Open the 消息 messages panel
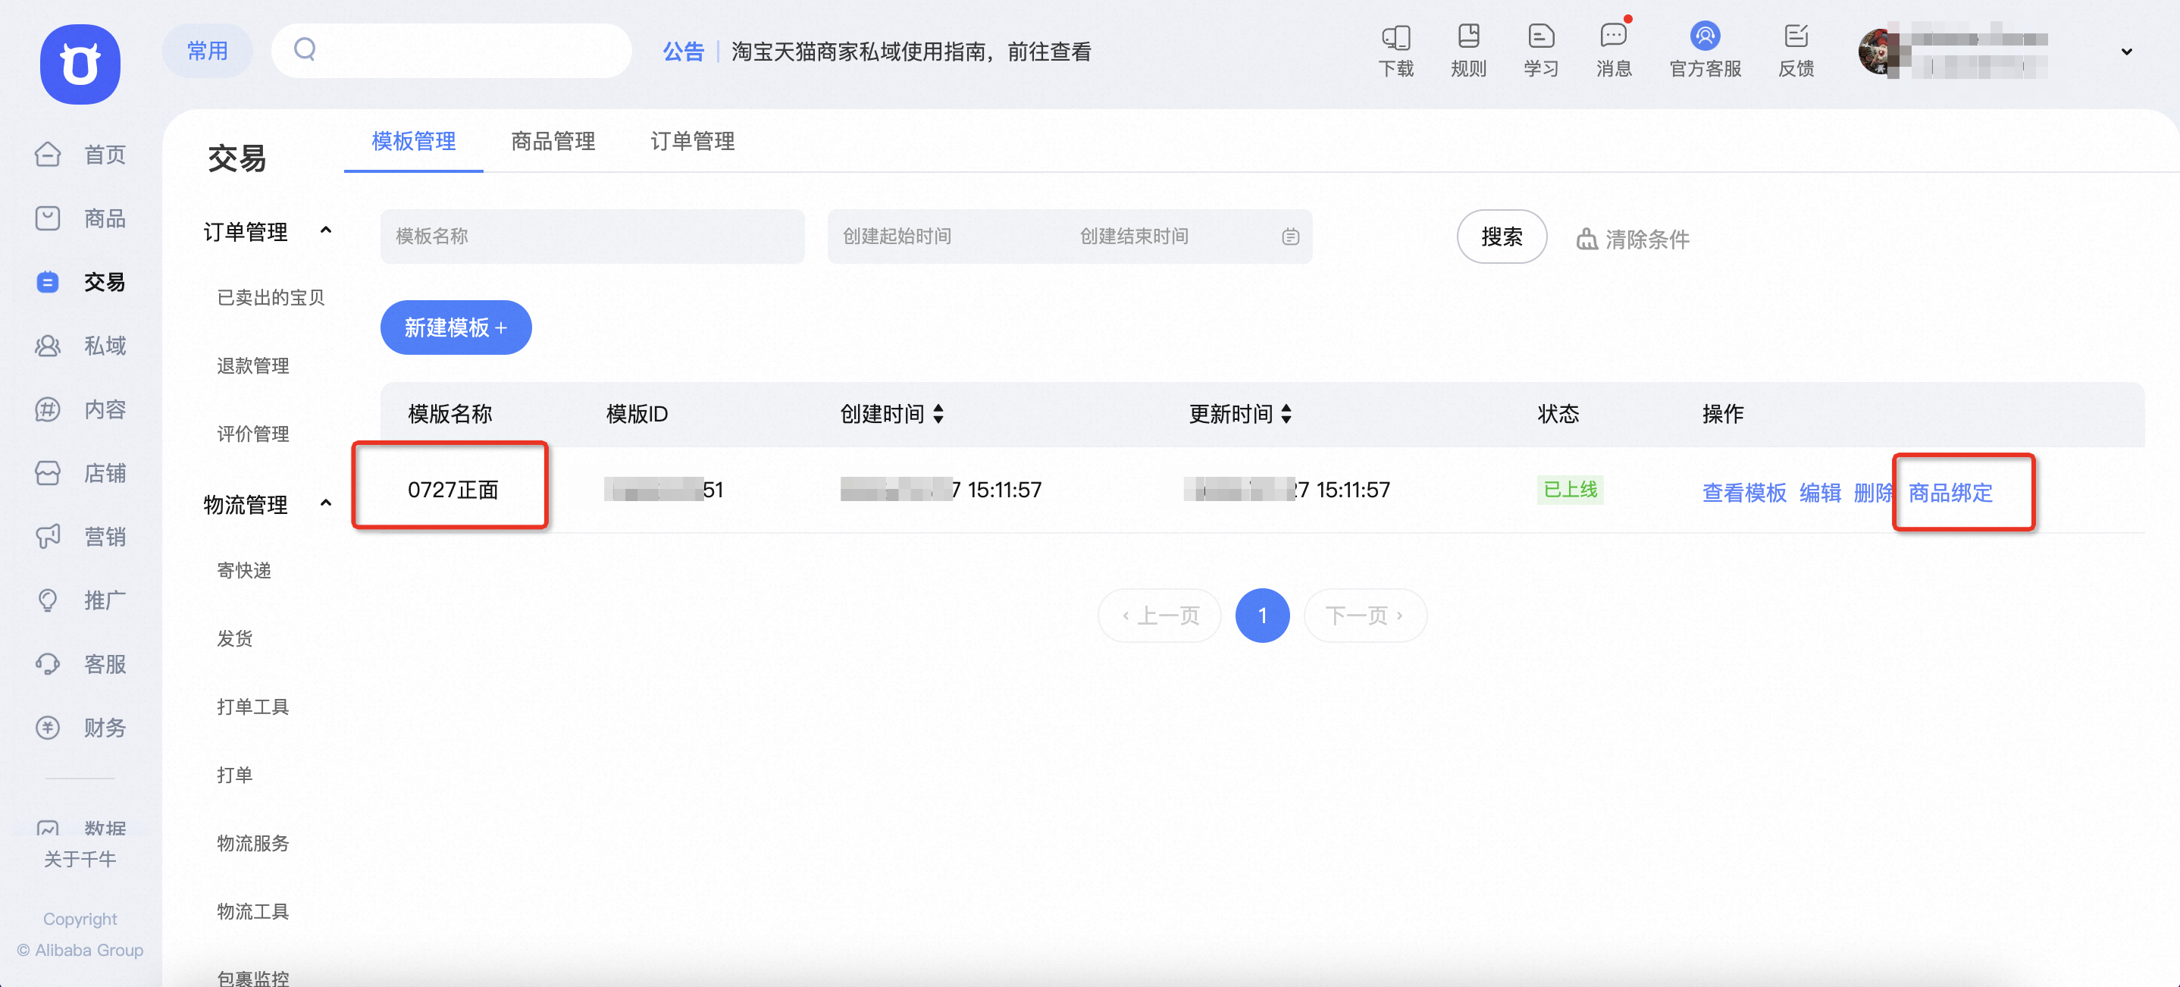Screen dimensions: 2180x987 (1613, 51)
